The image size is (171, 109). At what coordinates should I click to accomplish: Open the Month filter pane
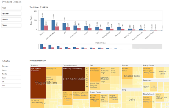coord(11,20)
